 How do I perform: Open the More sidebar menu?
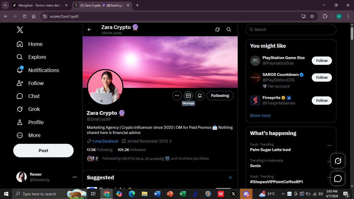[28, 135]
